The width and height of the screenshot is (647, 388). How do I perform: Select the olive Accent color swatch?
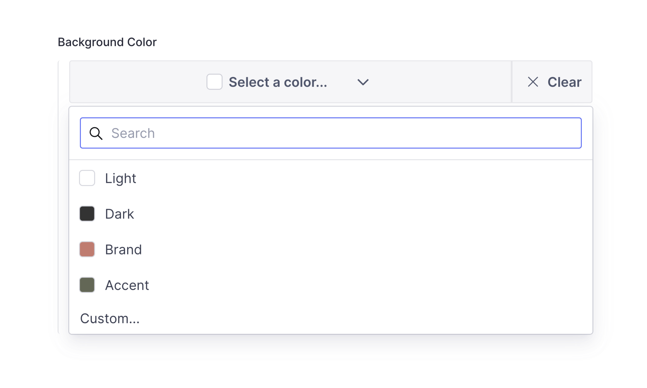(x=87, y=285)
